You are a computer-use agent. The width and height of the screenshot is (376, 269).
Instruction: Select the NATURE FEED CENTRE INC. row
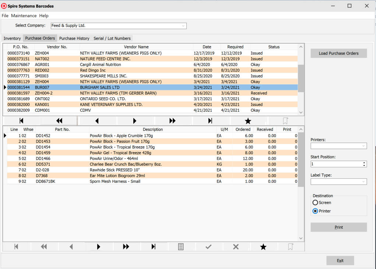click(152, 59)
